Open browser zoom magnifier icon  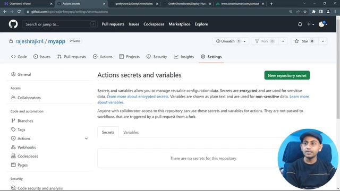pos(291,12)
